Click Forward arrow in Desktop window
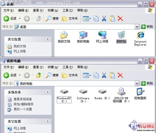This screenshot has width=156, height=133. pos(27,19)
